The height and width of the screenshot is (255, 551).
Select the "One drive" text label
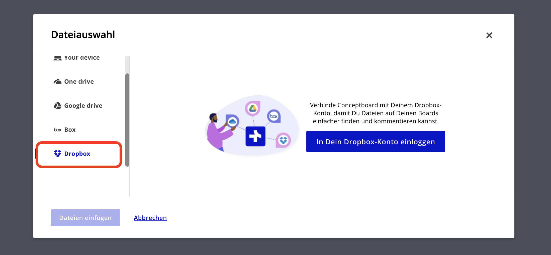coord(79,82)
